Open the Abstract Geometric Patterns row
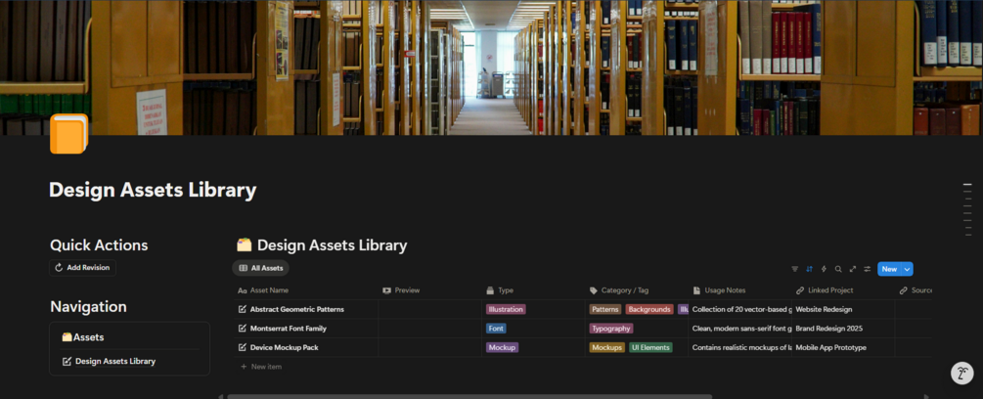 pos(297,309)
